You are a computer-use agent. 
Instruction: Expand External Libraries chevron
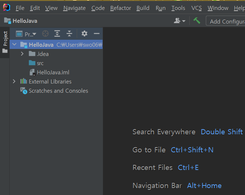coord(14,81)
